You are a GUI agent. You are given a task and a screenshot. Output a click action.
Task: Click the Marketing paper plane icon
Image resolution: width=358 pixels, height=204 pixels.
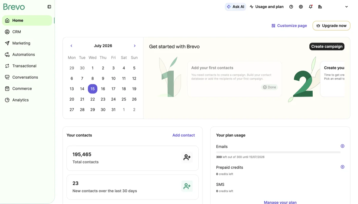click(x=7, y=43)
